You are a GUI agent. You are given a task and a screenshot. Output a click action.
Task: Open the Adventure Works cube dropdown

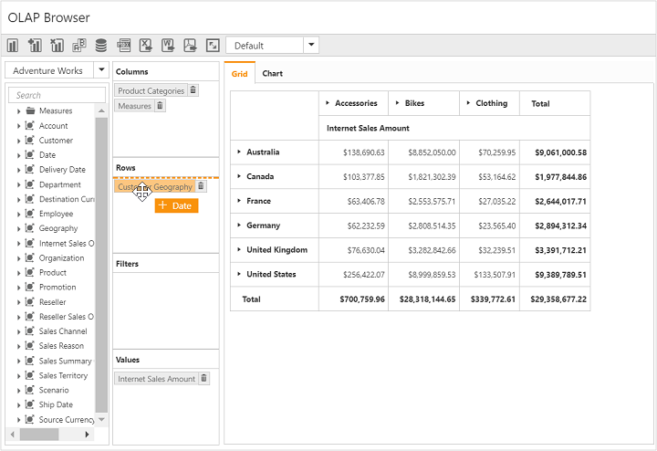(100, 70)
